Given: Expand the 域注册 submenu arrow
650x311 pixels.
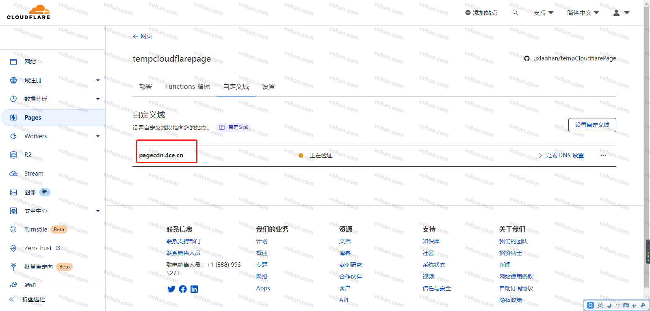Looking at the screenshot, I should [98, 80].
